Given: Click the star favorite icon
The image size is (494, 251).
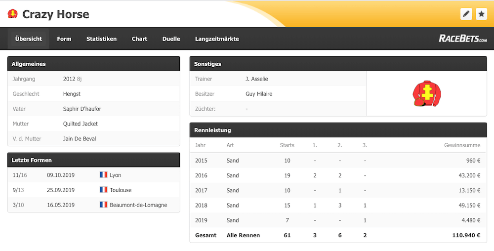Looking at the screenshot, I should 481,14.
